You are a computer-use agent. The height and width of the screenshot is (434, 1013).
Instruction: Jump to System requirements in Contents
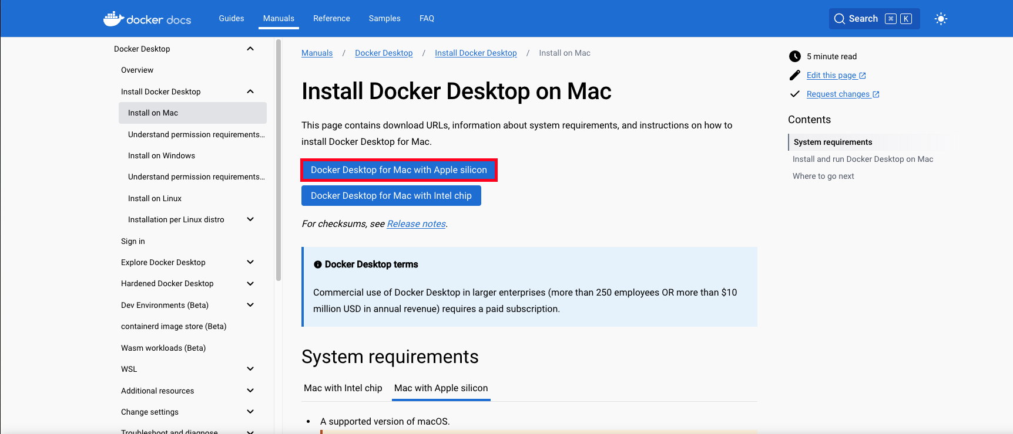pyautogui.click(x=833, y=142)
